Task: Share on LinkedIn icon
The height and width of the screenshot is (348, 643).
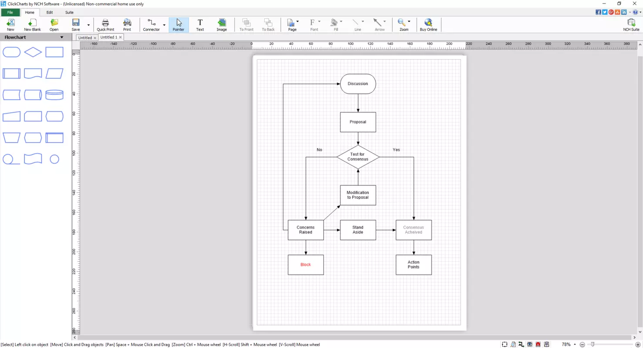Action: pos(624,12)
